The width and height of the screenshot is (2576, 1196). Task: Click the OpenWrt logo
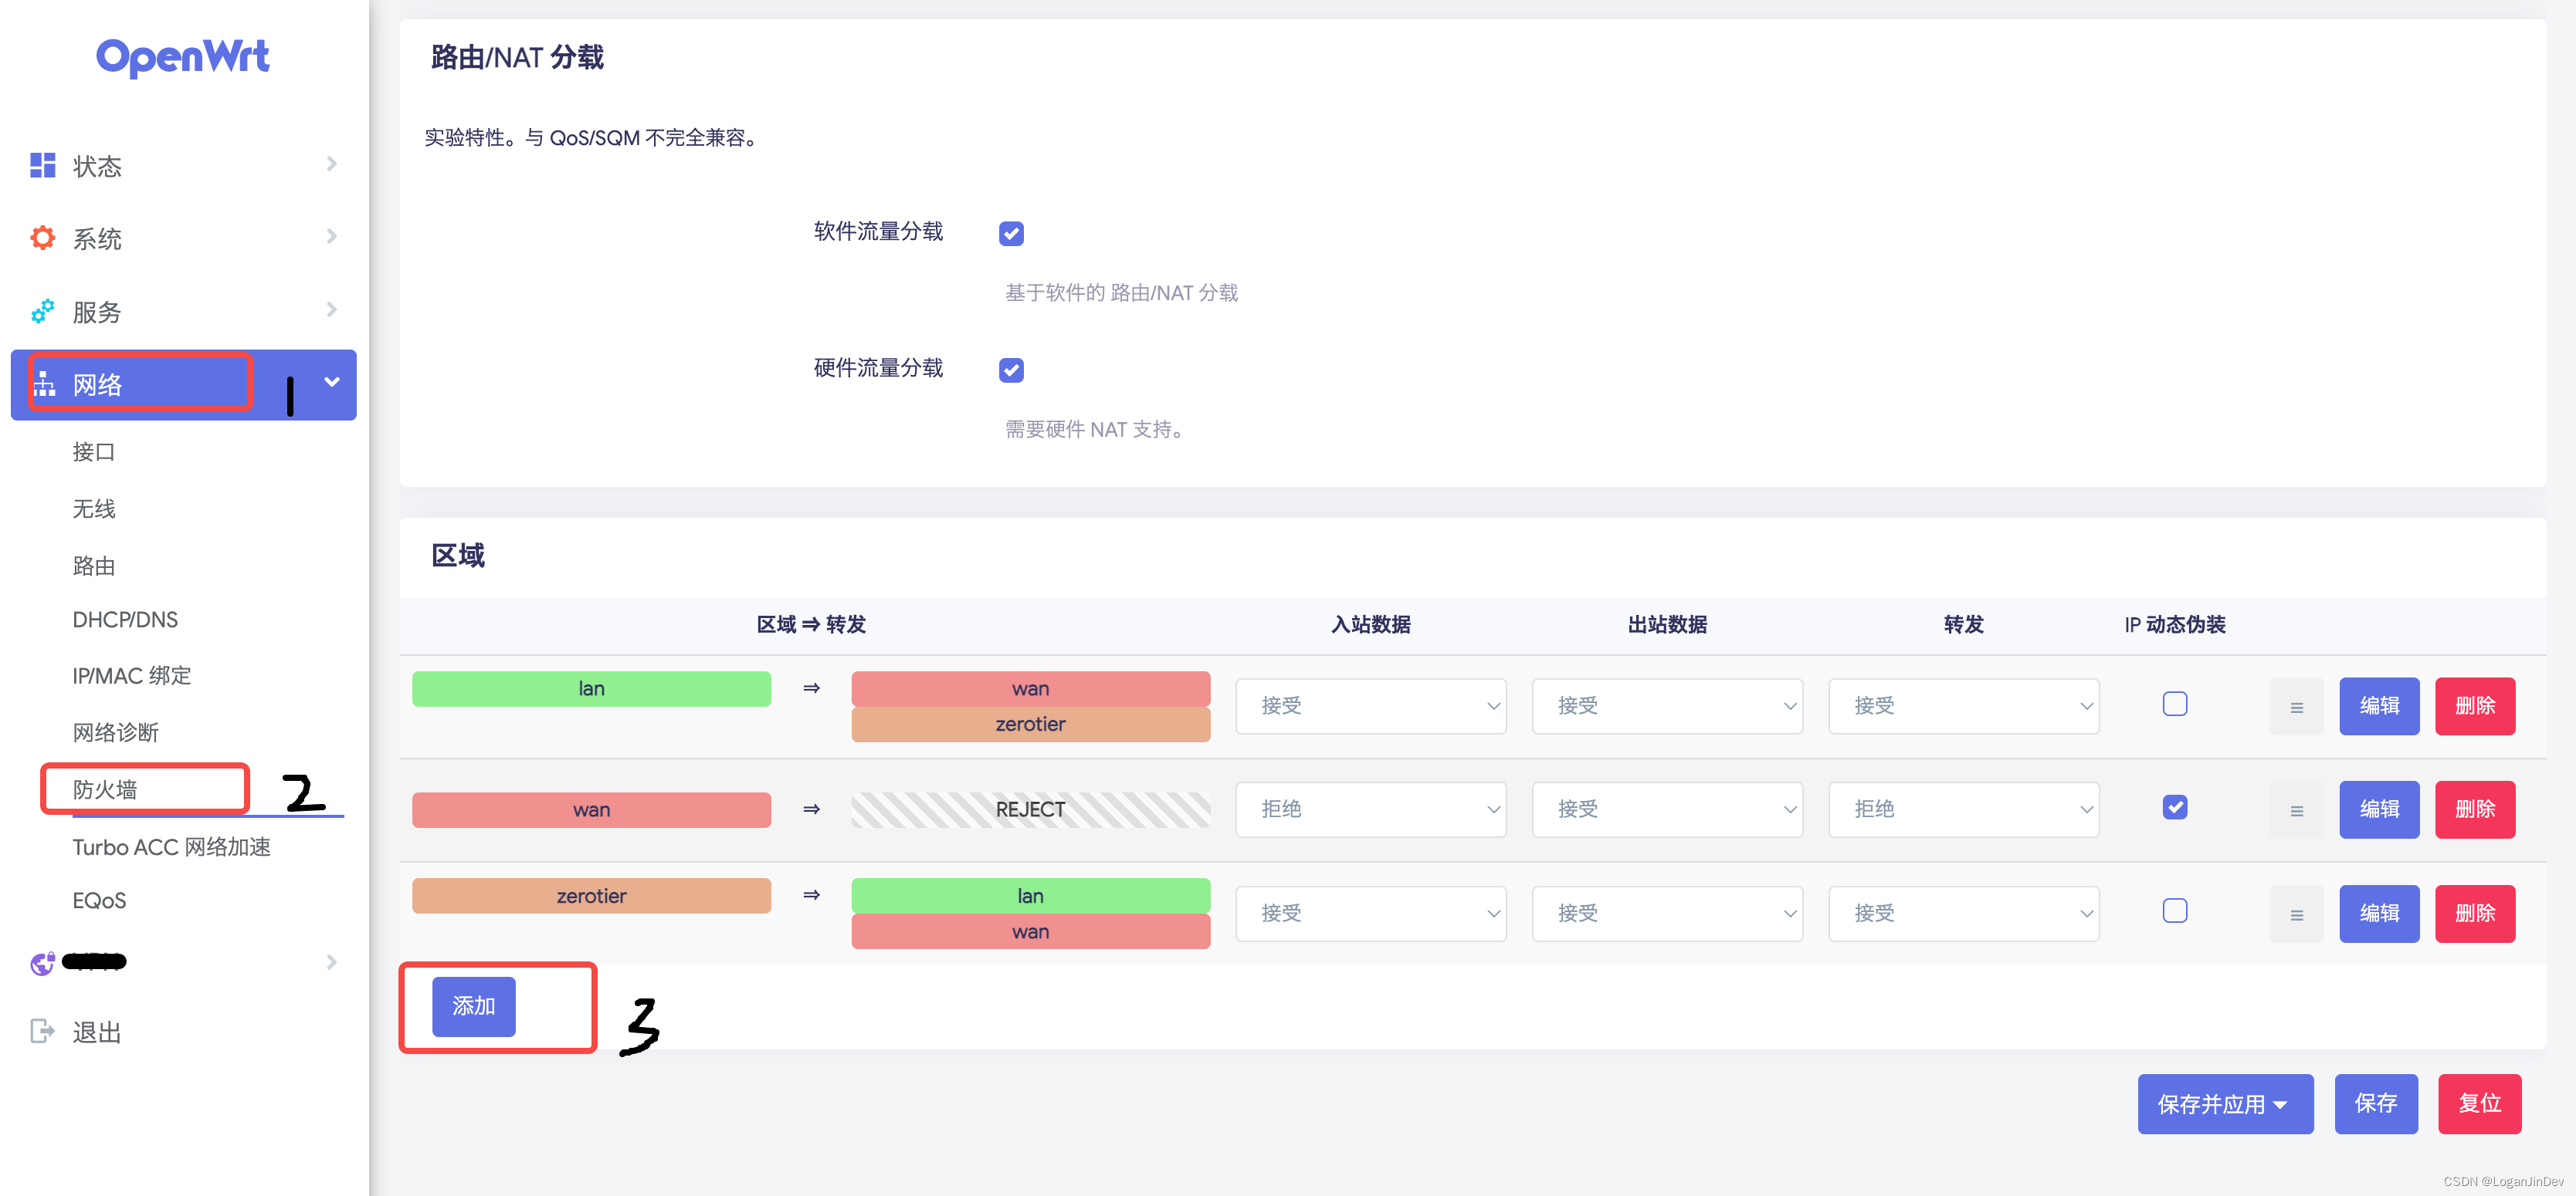[183, 57]
